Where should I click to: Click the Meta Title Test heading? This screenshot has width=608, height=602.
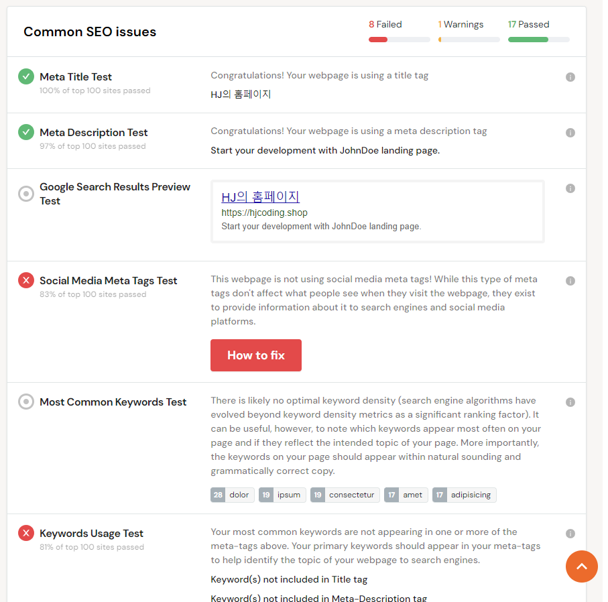76,77
